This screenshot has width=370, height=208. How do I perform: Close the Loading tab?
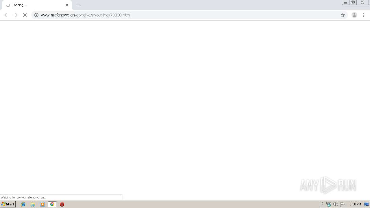pos(67,5)
